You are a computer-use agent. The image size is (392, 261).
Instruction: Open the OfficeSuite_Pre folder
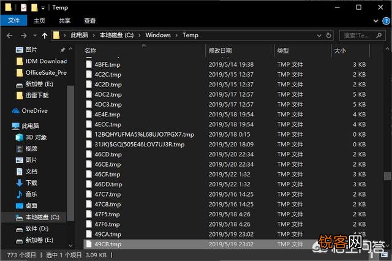42,73
